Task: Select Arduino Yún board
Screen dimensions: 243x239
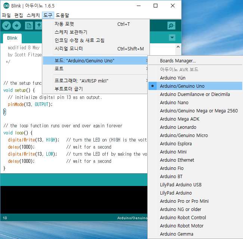Action: pyautogui.click(x=195, y=78)
